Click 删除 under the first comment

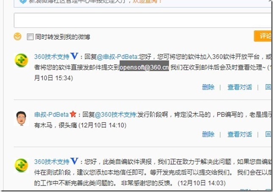click(208, 87)
